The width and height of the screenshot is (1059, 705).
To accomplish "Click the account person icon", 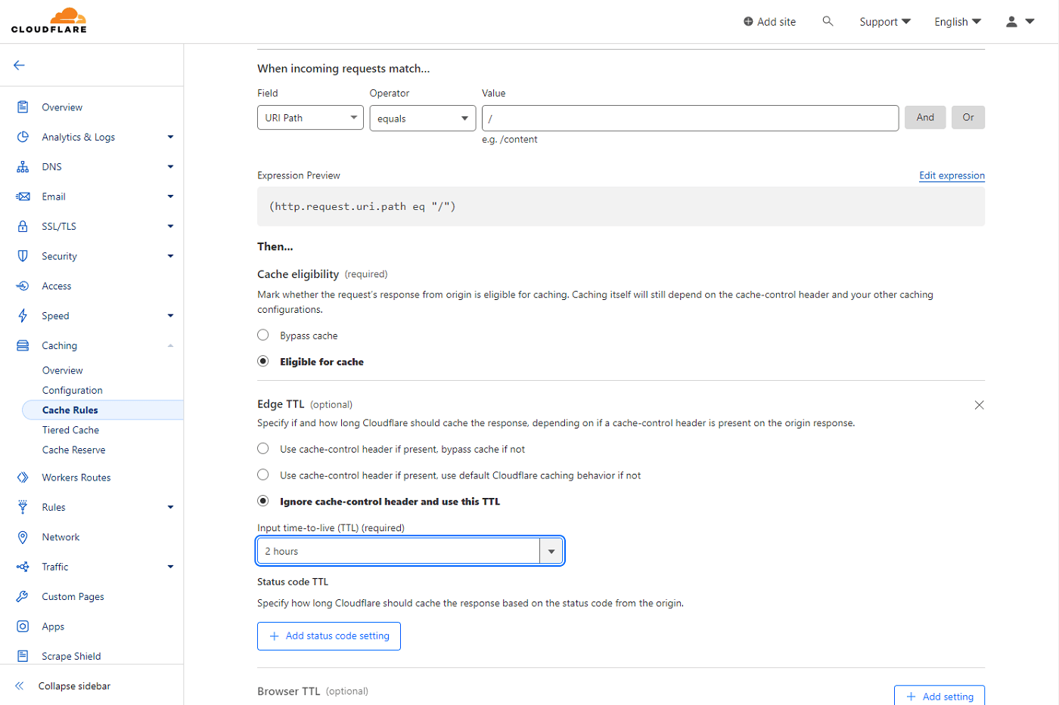I will (1011, 21).
